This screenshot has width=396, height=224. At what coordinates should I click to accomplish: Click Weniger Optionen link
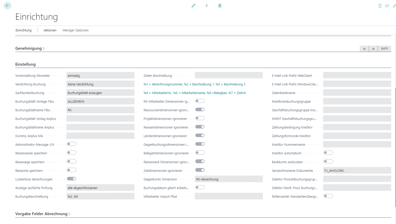[76, 30]
